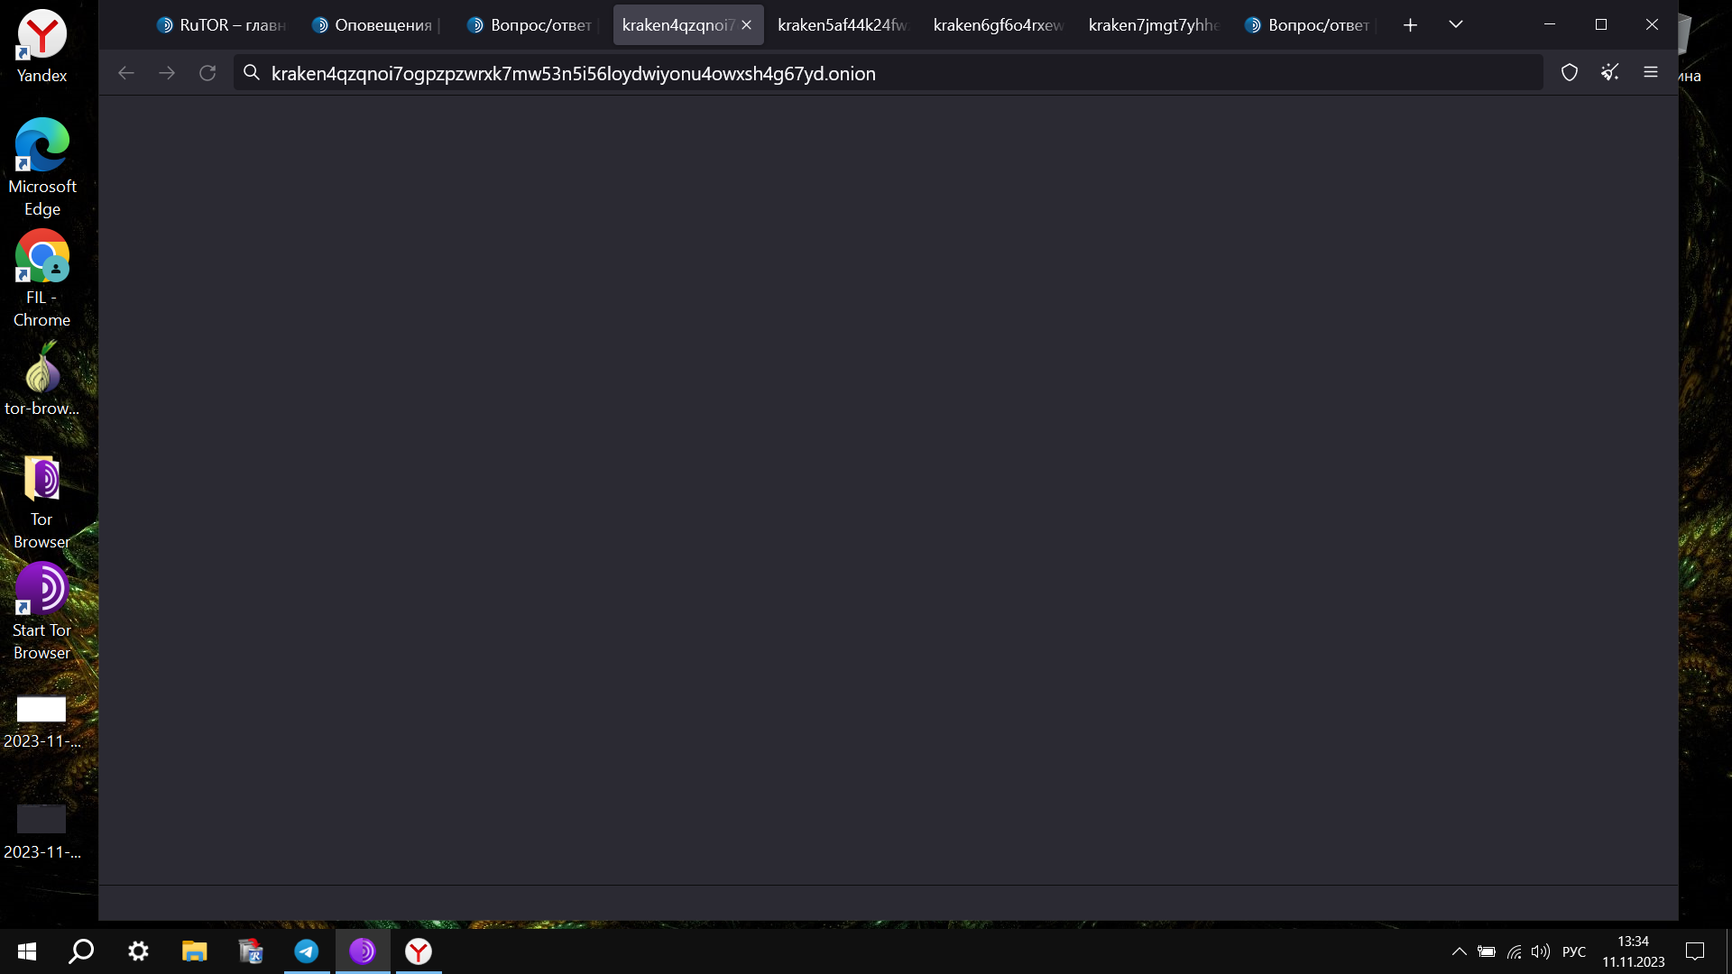Viewport: 1732px width, 974px height.
Task: Close the active kraken4qzqnoi7 tab
Action: [747, 25]
